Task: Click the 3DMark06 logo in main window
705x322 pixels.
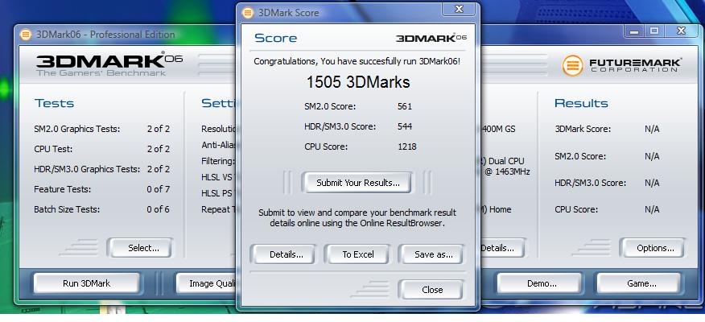Action: [x=109, y=64]
